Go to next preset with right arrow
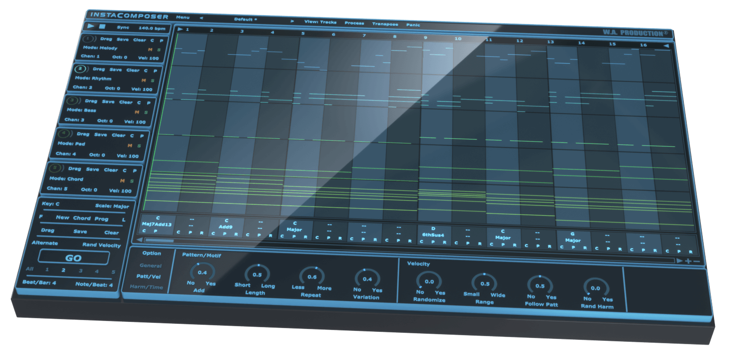The height and width of the screenshot is (354, 731). [292, 20]
